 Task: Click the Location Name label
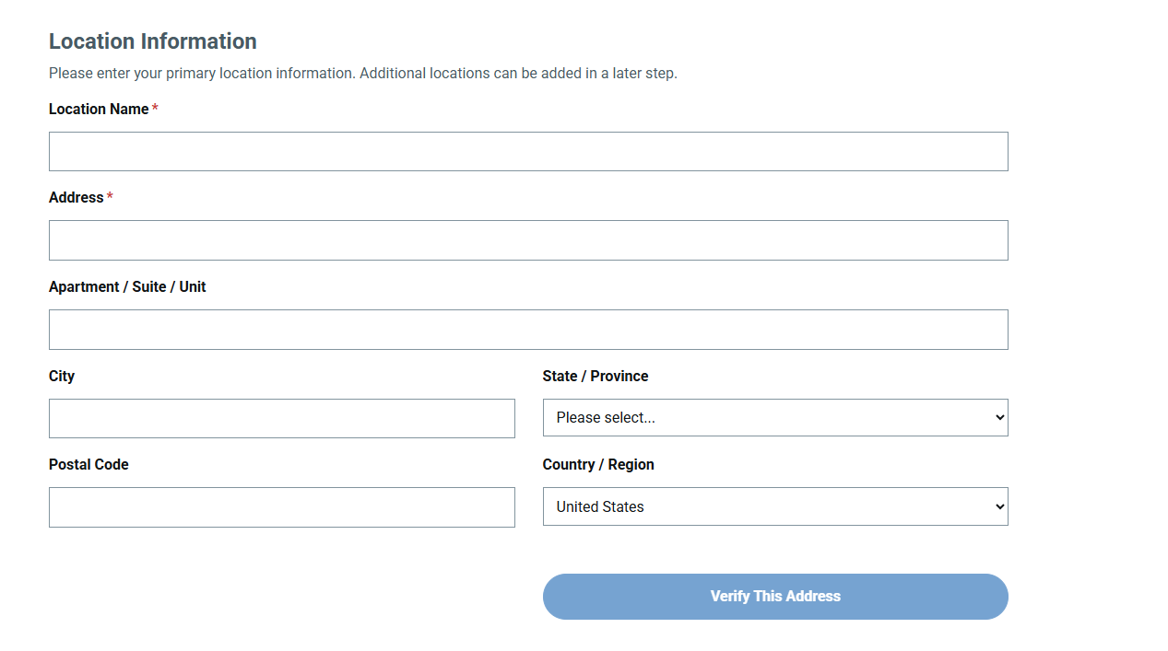click(99, 109)
